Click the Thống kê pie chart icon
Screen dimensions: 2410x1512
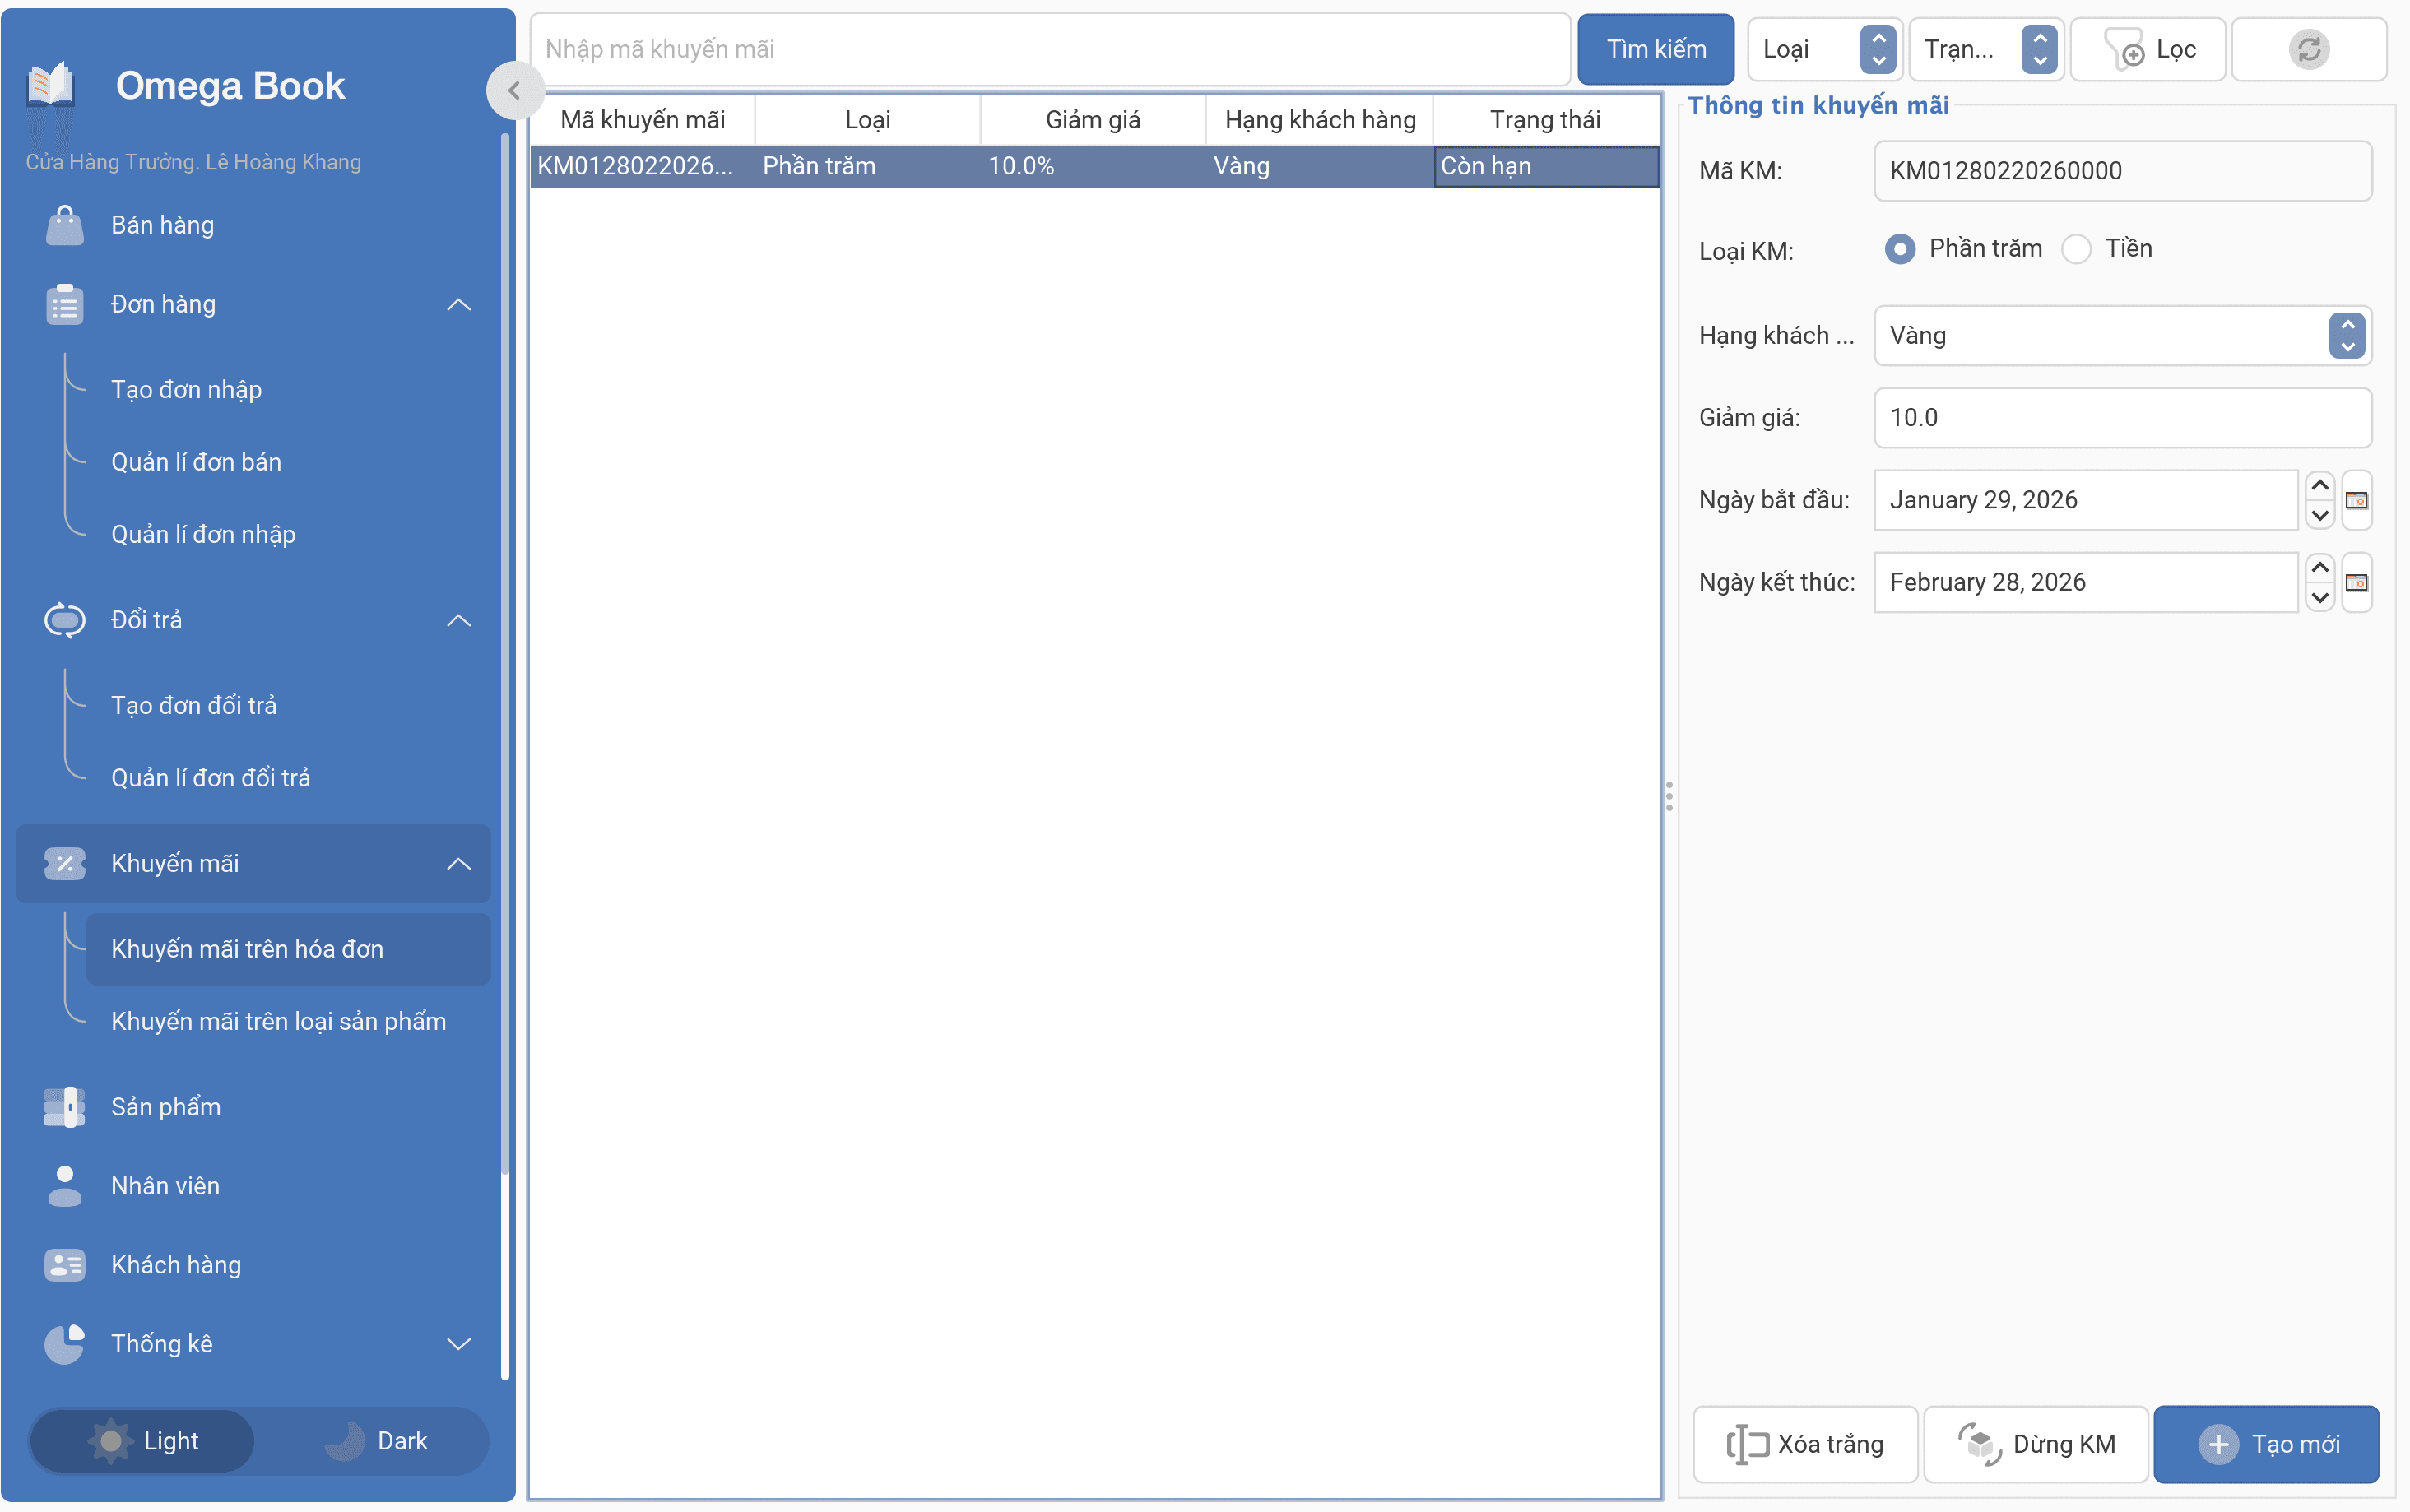[x=65, y=1344]
